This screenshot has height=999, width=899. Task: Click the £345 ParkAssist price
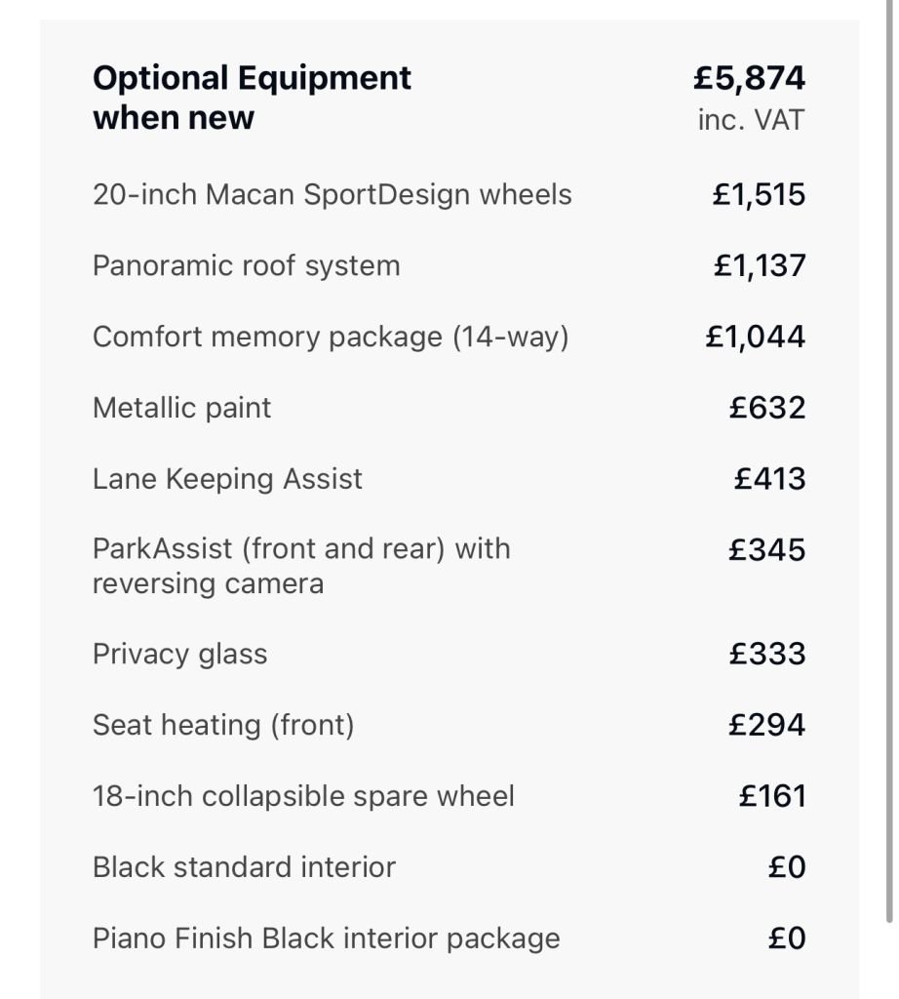coord(766,549)
